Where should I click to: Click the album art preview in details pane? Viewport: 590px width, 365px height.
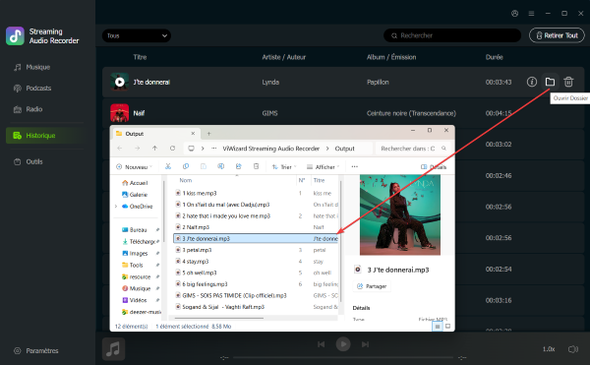[400, 214]
